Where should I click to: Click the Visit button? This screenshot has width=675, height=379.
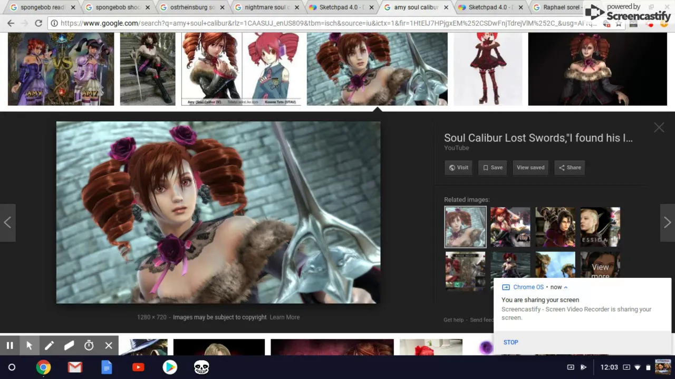tap(458, 167)
